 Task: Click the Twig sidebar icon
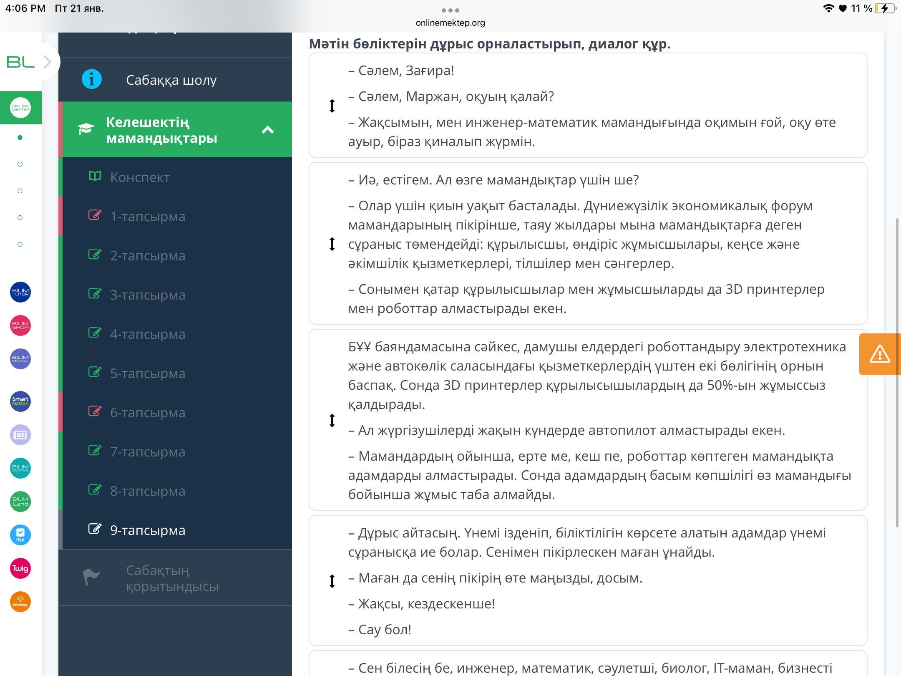pyautogui.click(x=20, y=568)
